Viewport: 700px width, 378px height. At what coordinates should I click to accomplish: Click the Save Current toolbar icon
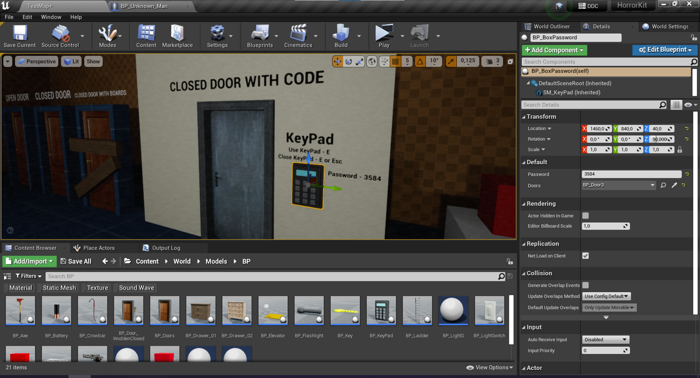pyautogui.click(x=19, y=34)
